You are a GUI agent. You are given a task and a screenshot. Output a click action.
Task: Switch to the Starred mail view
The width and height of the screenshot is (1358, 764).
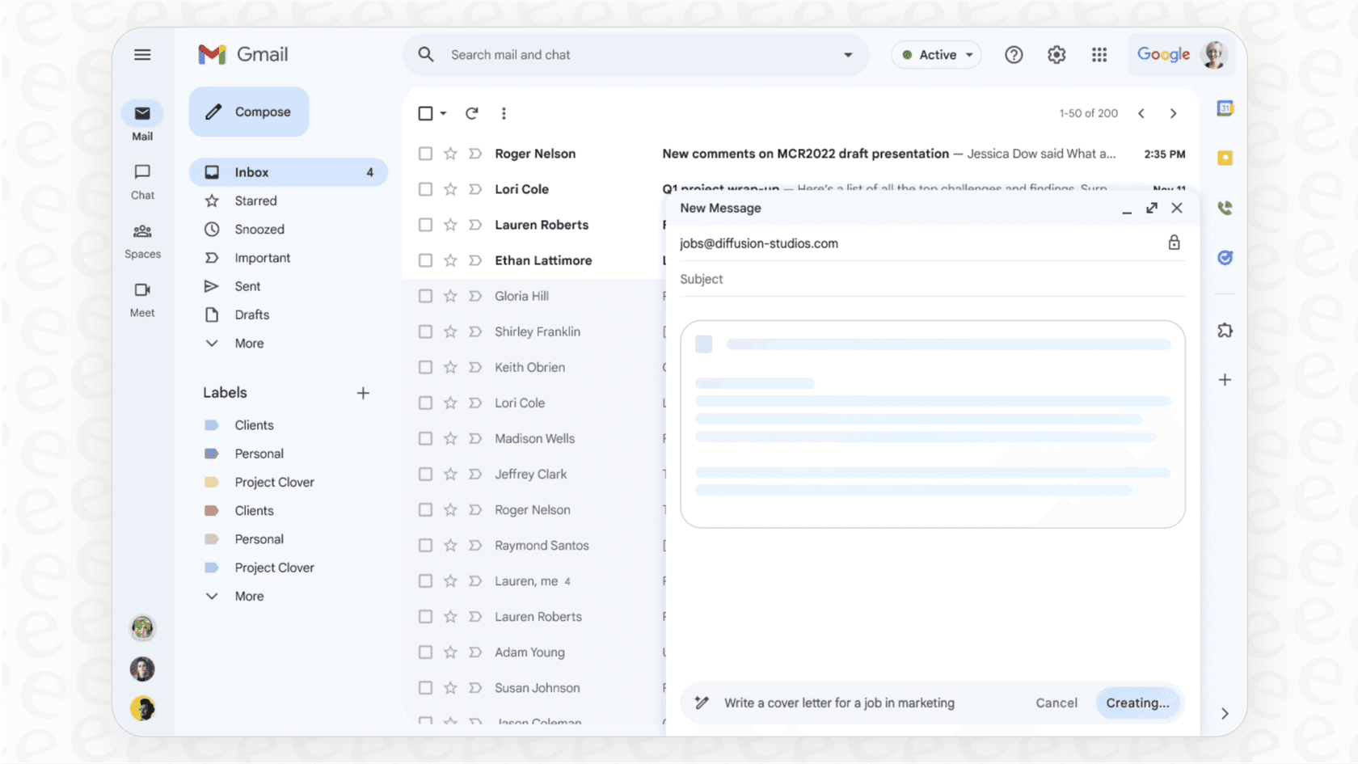pyautogui.click(x=255, y=200)
